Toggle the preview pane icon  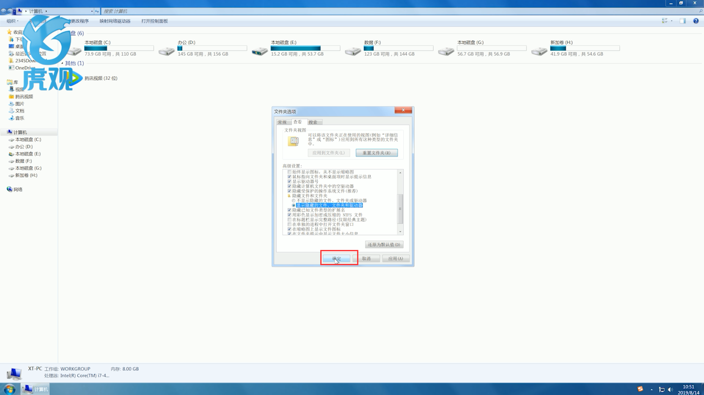point(682,21)
